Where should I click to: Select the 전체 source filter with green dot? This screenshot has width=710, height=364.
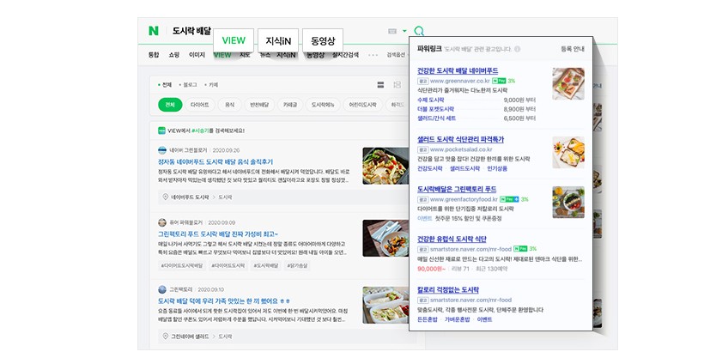point(165,85)
